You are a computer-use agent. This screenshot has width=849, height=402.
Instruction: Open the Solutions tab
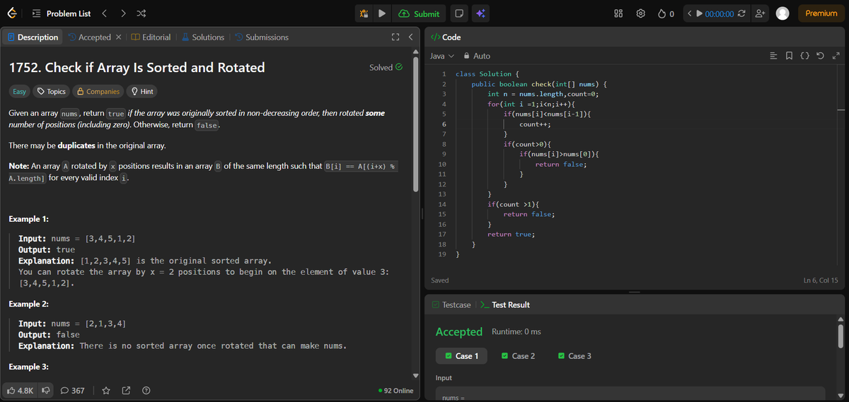point(202,37)
